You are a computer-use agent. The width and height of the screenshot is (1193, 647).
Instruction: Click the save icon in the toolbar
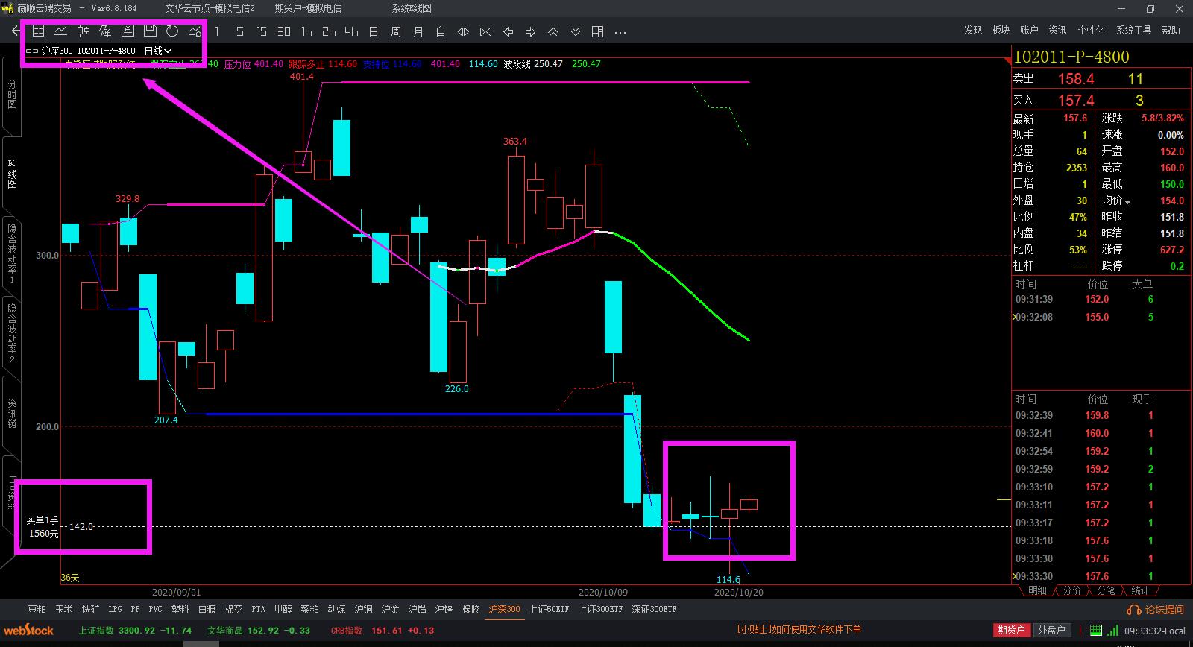(150, 31)
